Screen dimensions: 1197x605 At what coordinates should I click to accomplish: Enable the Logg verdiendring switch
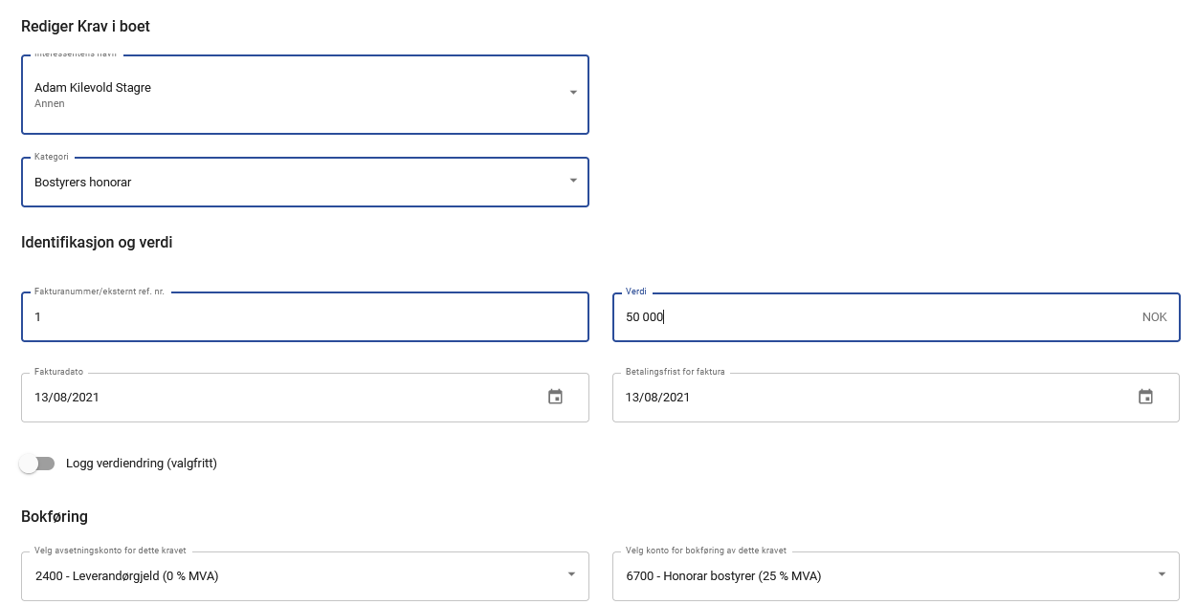[x=37, y=464]
